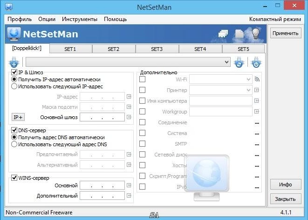This screenshot has width=308, height=220.
Task: Switch to Компактный режим
Action: (x=275, y=19)
